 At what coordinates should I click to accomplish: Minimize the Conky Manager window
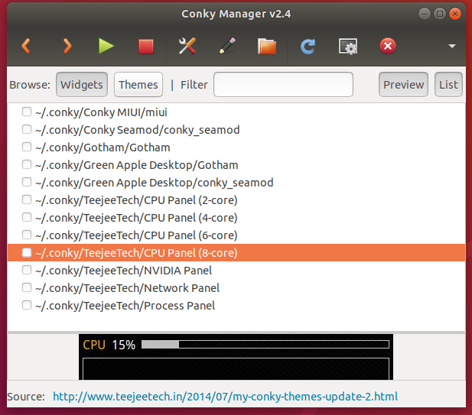coord(424,14)
